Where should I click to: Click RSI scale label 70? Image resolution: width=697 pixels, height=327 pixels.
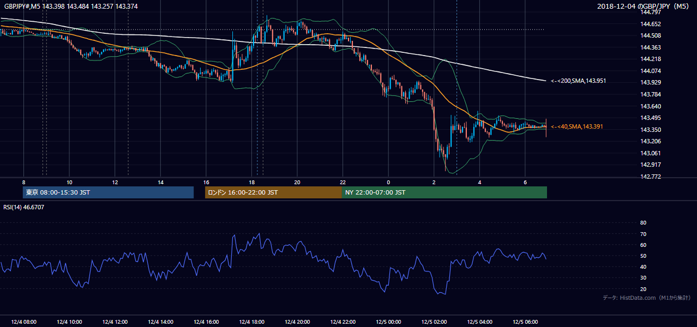click(x=643, y=234)
